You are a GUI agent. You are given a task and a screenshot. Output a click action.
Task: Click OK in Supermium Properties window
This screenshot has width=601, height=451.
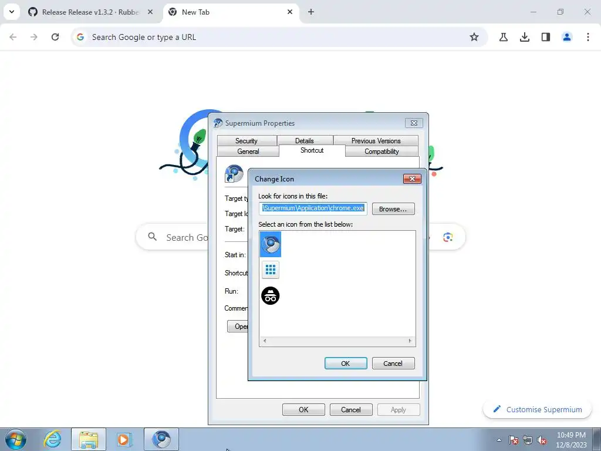click(x=303, y=409)
